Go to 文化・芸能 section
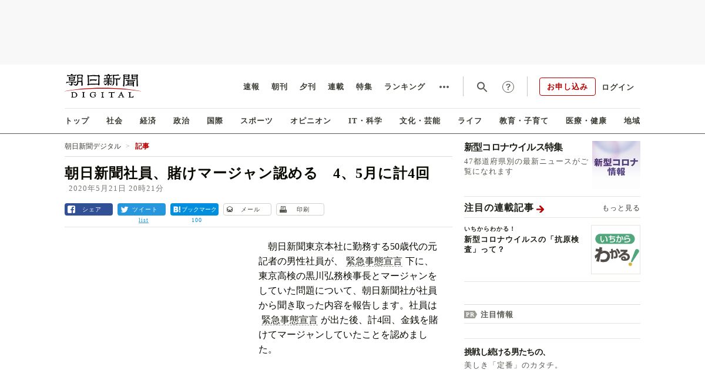Image resolution: width=705 pixels, height=370 pixels. click(420, 121)
